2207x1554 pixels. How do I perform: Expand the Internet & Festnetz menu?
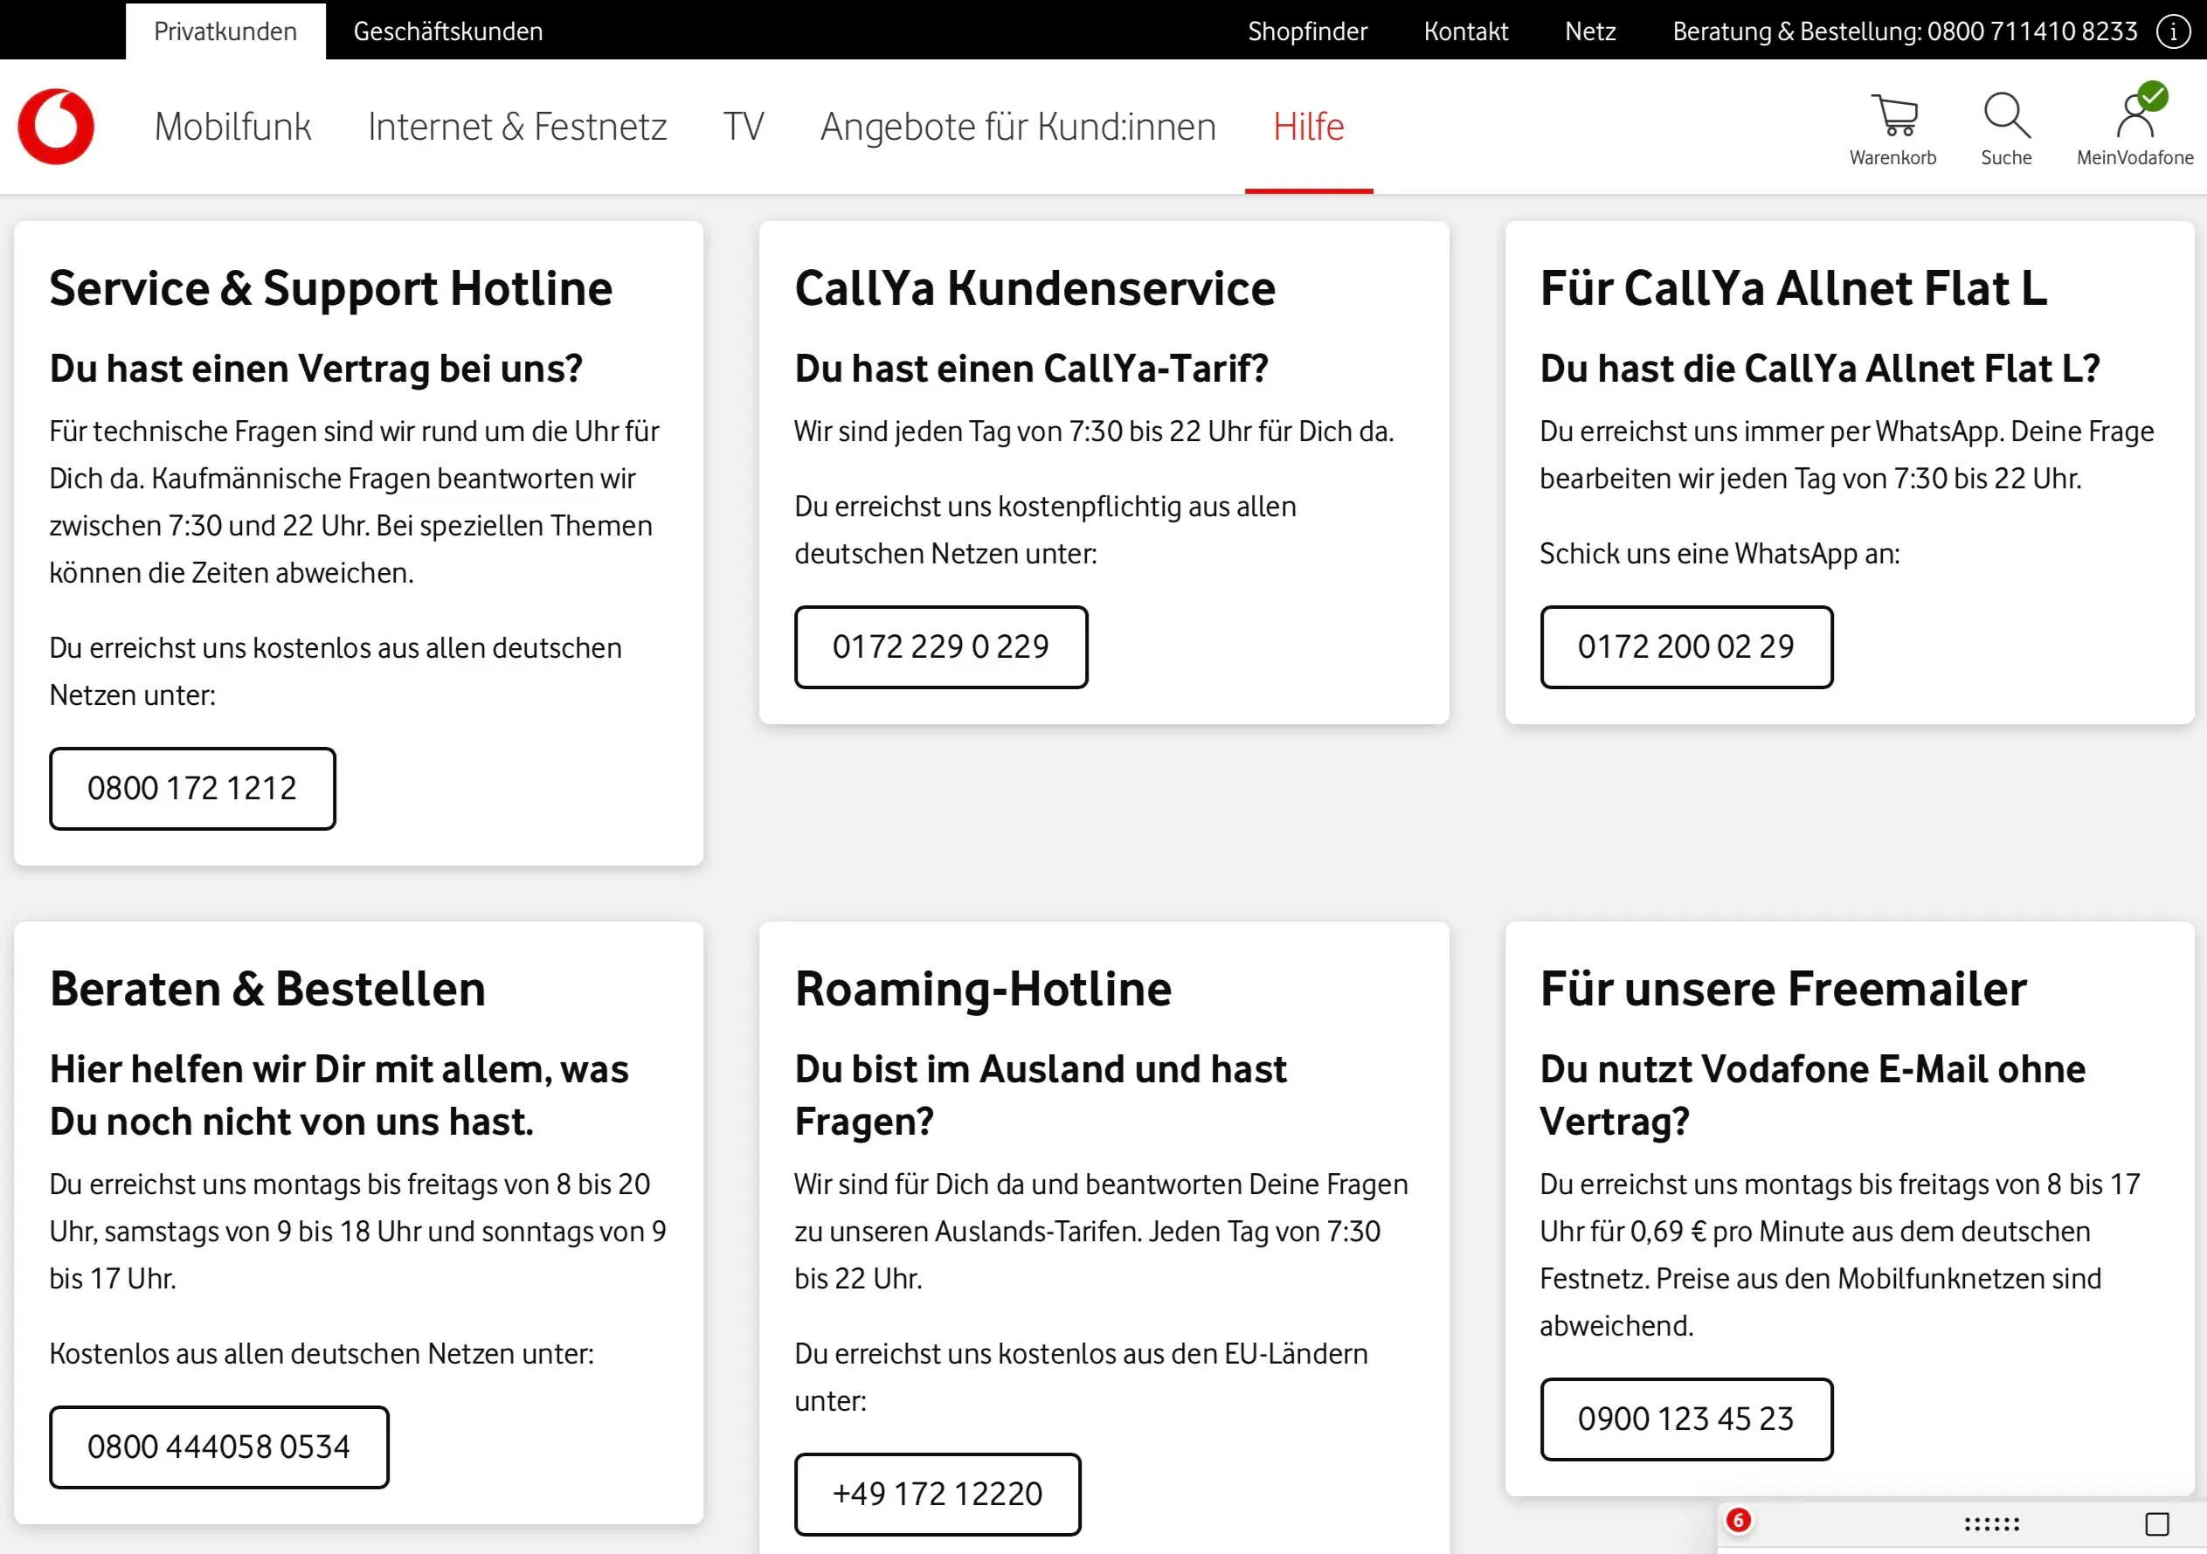coord(517,126)
